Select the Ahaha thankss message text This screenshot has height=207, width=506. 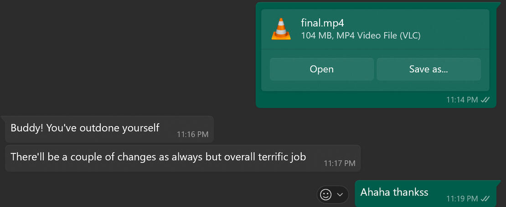pos(394,192)
